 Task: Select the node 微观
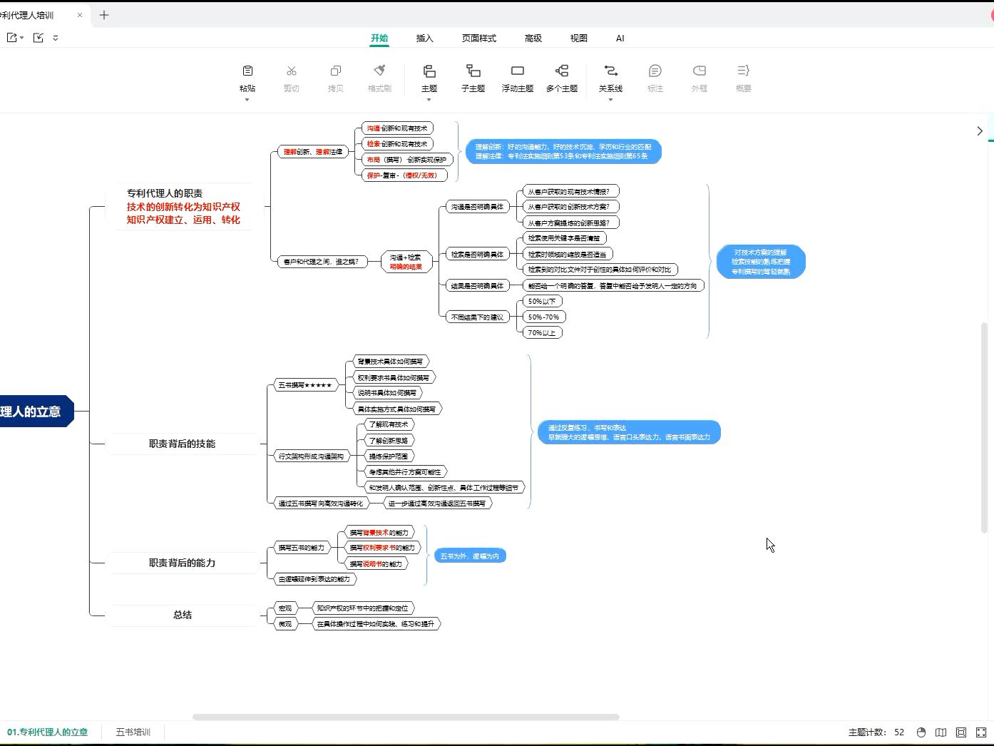[285, 624]
